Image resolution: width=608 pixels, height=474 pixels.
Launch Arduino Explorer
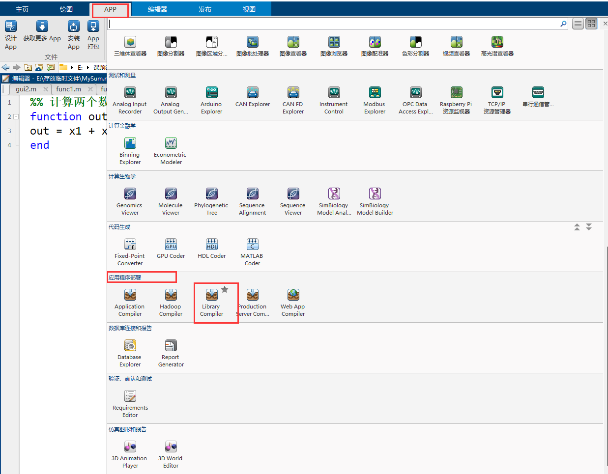pos(211,100)
